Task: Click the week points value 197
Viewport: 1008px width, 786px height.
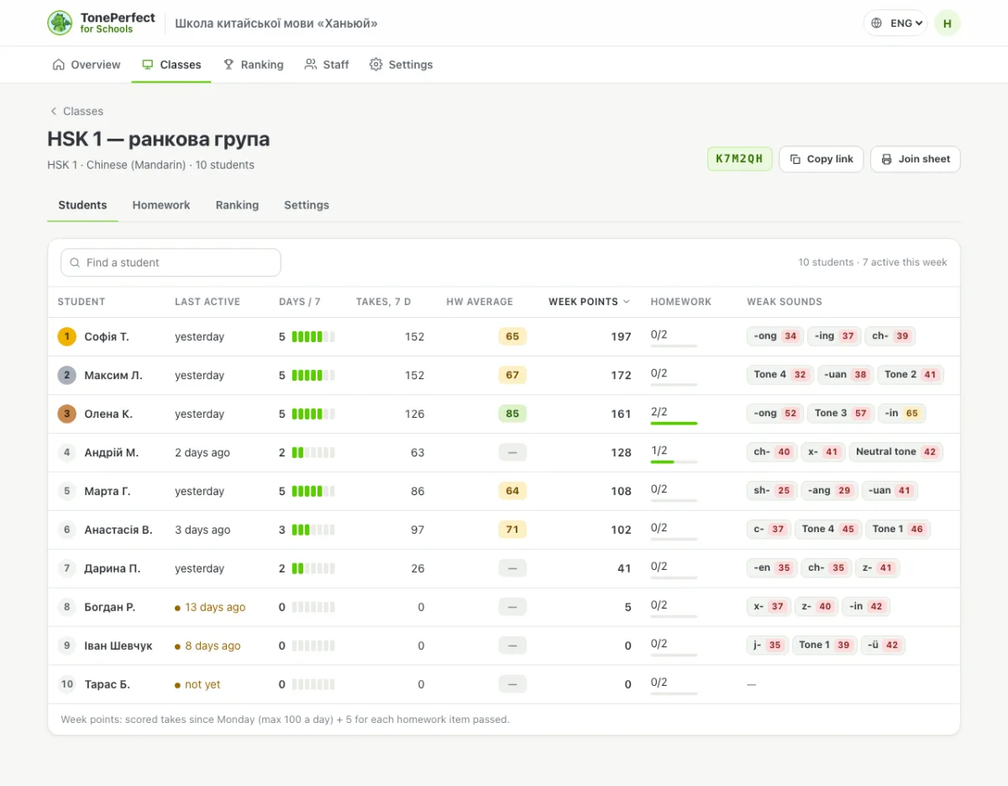Action: [621, 336]
